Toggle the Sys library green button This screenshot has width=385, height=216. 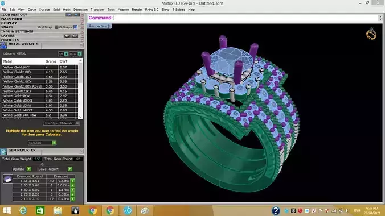[x=66, y=54]
